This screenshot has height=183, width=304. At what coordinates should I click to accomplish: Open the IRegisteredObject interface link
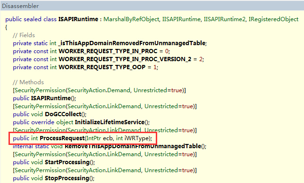(273, 19)
